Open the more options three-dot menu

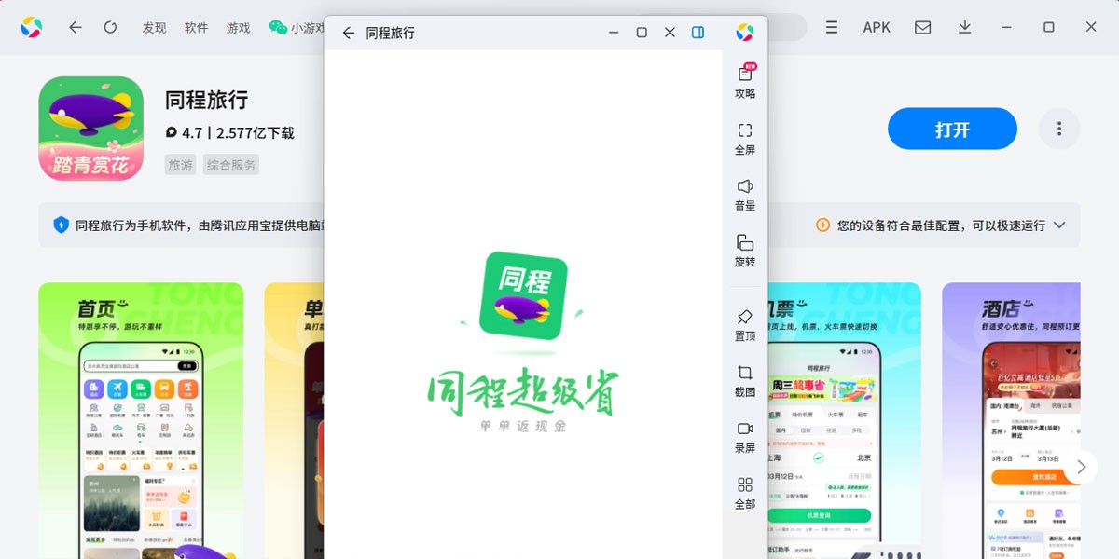pyautogui.click(x=1058, y=129)
